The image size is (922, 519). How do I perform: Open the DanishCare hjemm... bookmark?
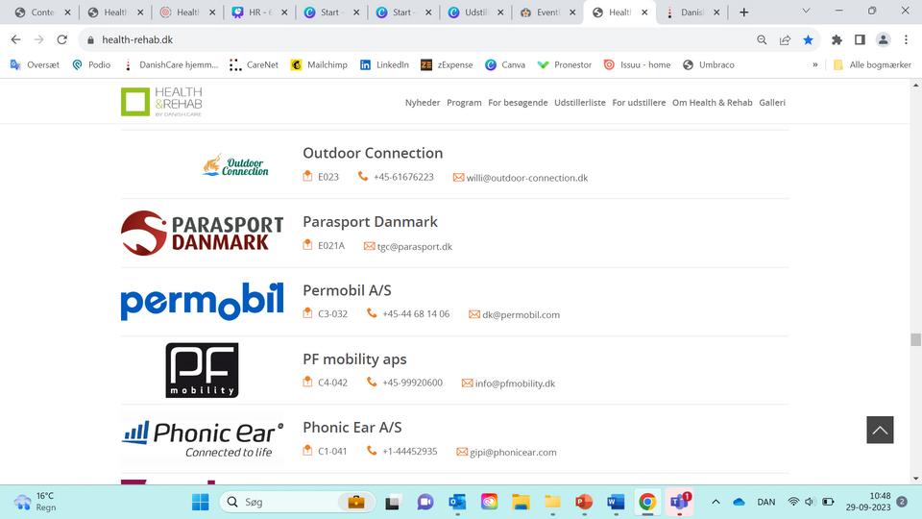coord(171,64)
